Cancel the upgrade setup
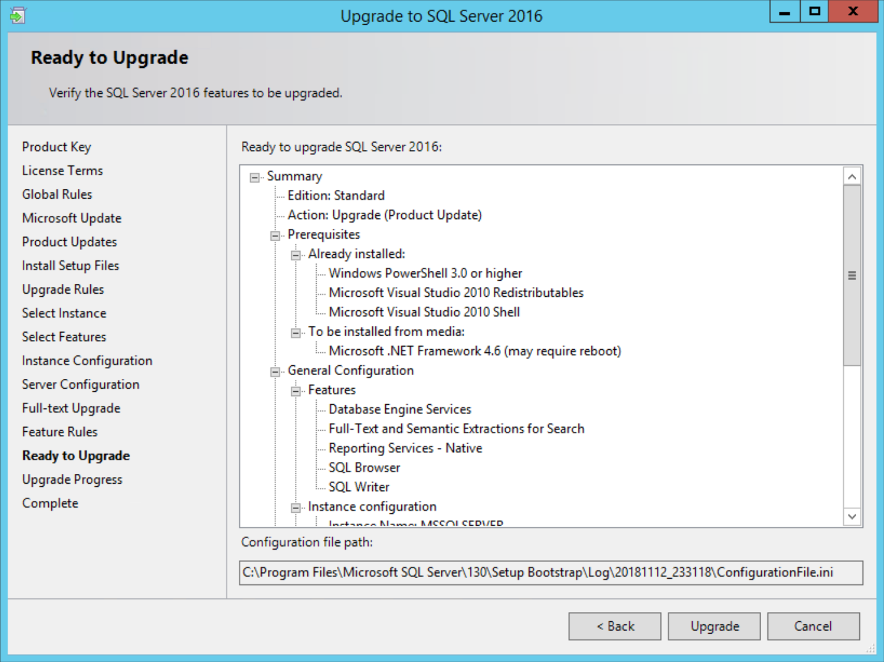 [814, 626]
